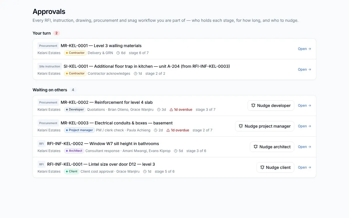Click the Contractor badge on MR-KEL-0001
Viewport: 349px width, 218px height.
tap(75, 53)
